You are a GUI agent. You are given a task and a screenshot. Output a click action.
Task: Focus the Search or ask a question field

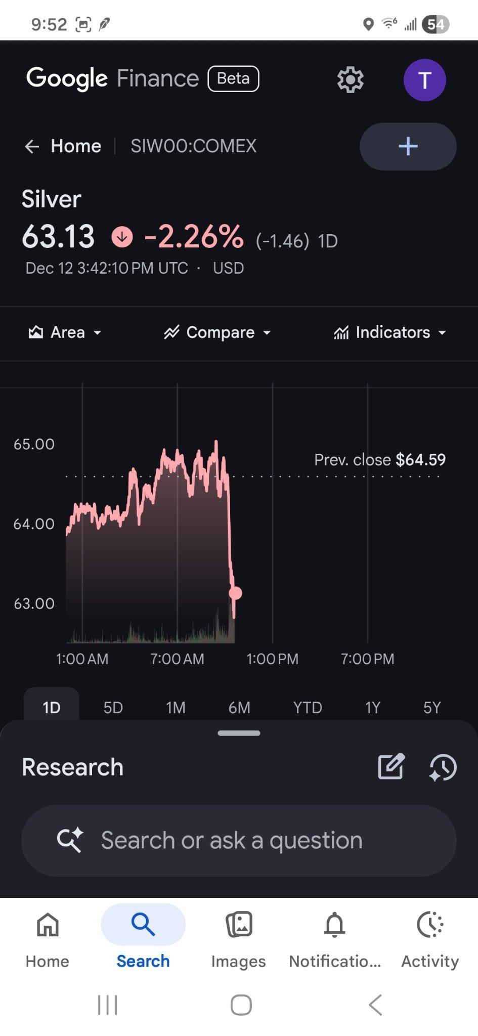click(239, 841)
